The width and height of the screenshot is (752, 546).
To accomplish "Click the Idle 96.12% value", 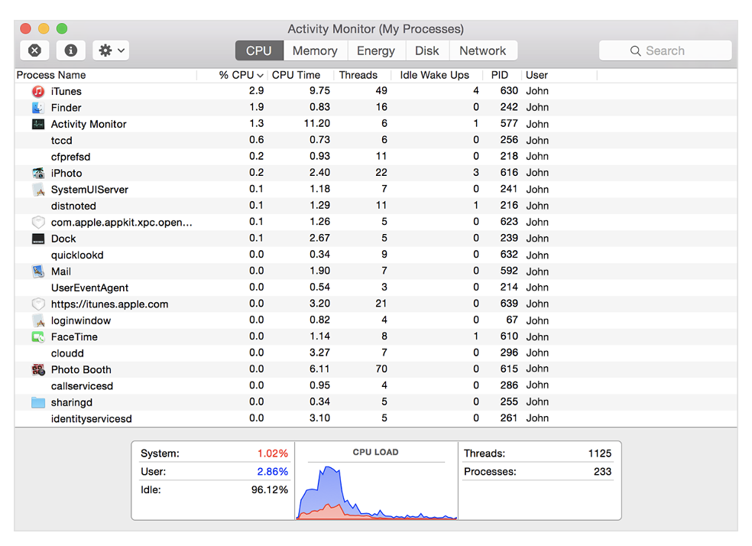I will click(270, 490).
